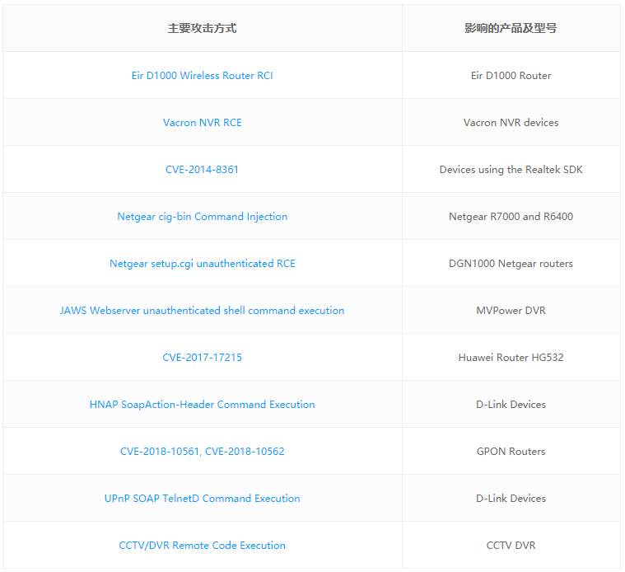This screenshot has width=625, height=572.
Task: Open Netgear setup.cgi unauthenticated RCE link
Action: coord(202,264)
